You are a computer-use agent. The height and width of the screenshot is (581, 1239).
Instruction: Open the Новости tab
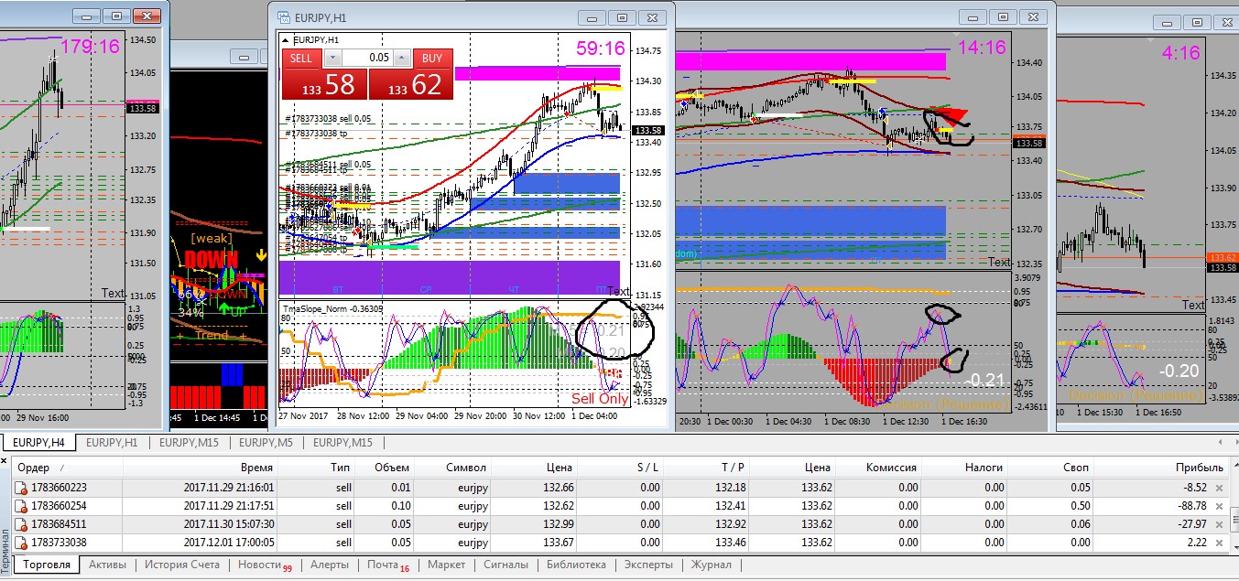coord(264,565)
